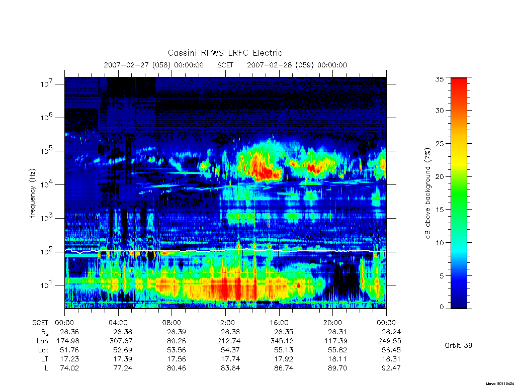The image size is (515, 386).
Task: Click the spectrogram plot area
Action: 225,192
